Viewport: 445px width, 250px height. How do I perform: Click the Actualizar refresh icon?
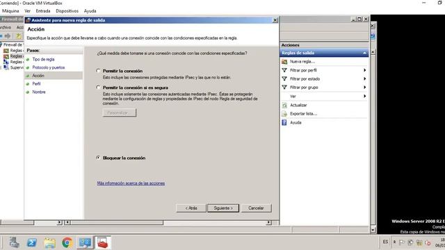point(284,105)
